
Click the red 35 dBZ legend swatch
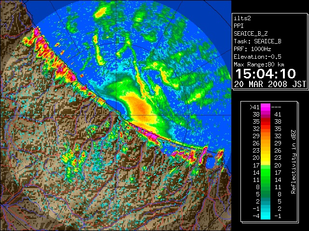266,122
